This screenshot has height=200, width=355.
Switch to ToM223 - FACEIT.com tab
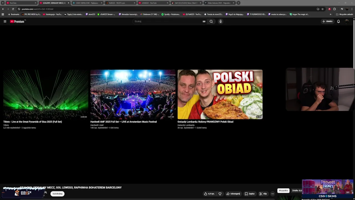tap(120, 3)
